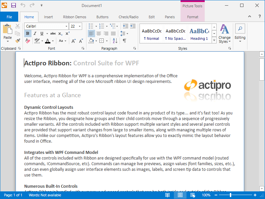Apply text highlight color
265x199 pixels.
[37, 40]
